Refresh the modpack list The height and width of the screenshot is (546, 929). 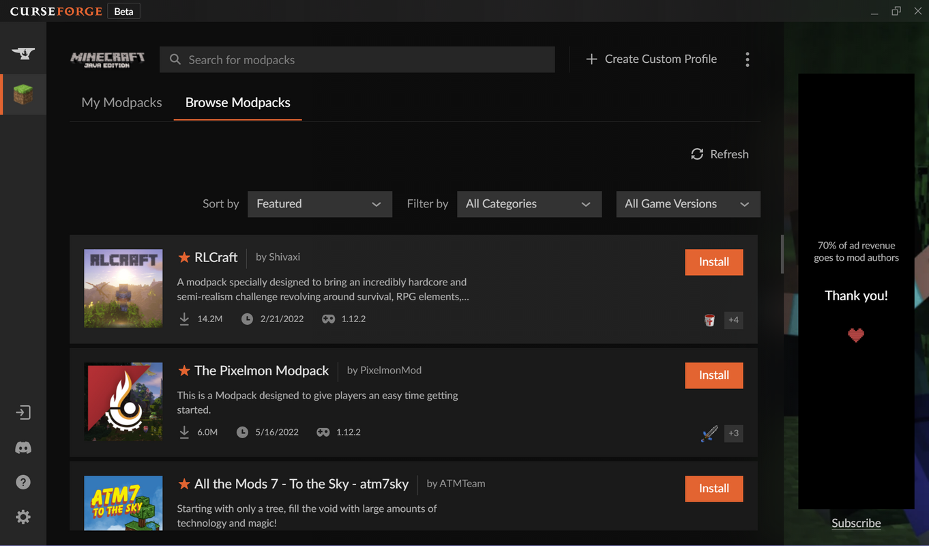pyautogui.click(x=720, y=154)
